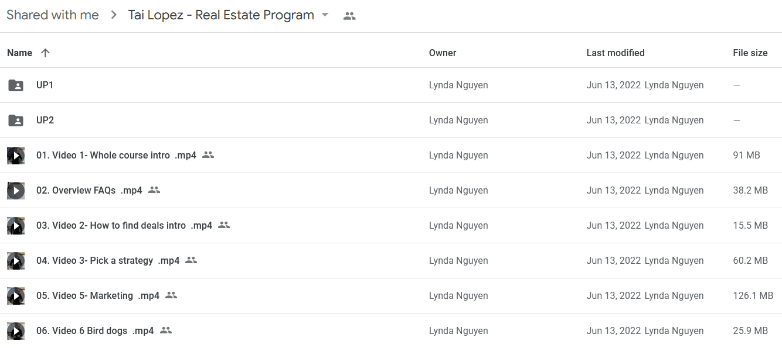The image size is (782, 348).
Task: Go back to Shared with me breadcrumb
Action: 53,15
